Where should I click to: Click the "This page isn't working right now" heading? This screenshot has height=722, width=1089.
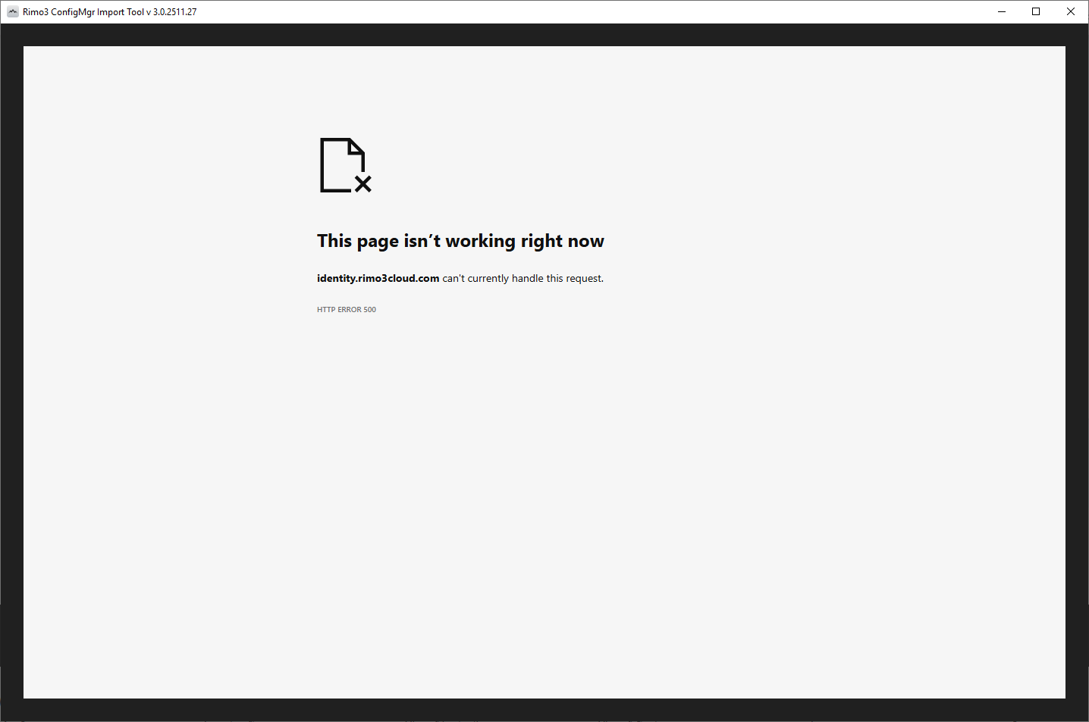click(x=460, y=241)
